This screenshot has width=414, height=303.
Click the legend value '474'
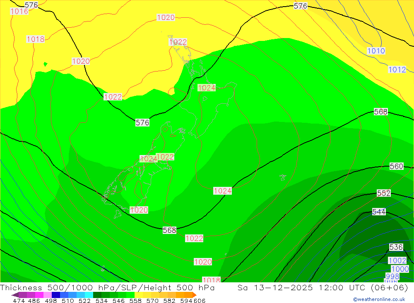(x=19, y=301)
